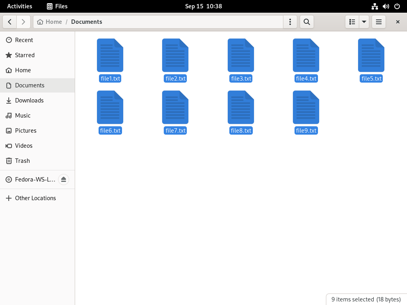Open the three-dot path options menu
This screenshot has height=305, width=407.
click(x=290, y=22)
